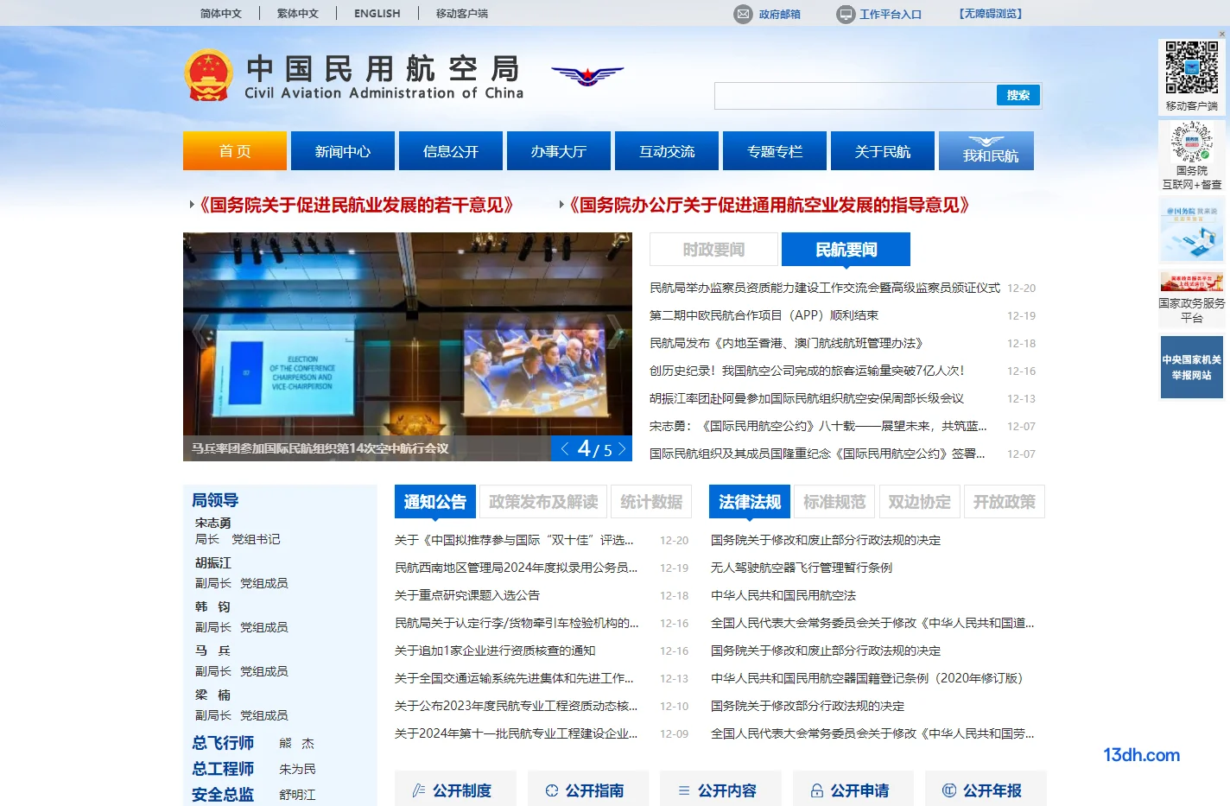Open the 国务院 blue sidebar banner image
The width and height of the screenshot is (1230, 806).
point(1191,230)
